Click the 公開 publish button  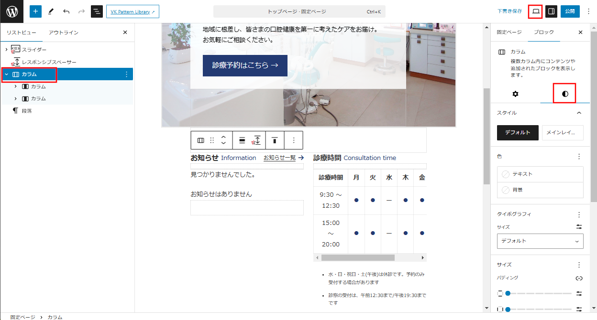pos(570,11)
